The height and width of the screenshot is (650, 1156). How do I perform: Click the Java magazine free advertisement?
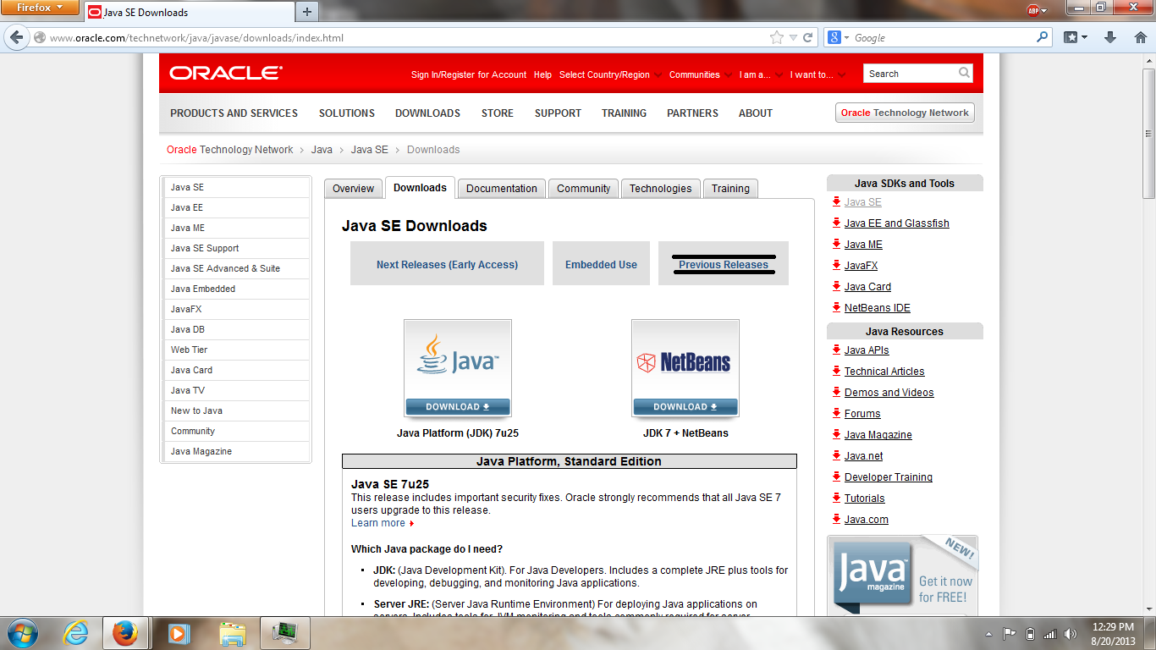click(902, 575)
